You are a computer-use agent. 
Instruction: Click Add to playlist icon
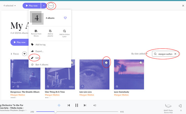pyautogui.click(x=50, y=31)
